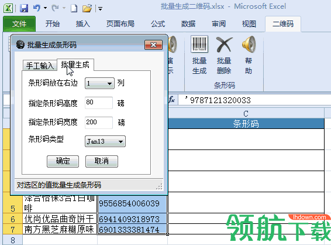Open the 页面布局 ribbon tab
Viewport: 331px width, 245px height.
pos(120,23)
